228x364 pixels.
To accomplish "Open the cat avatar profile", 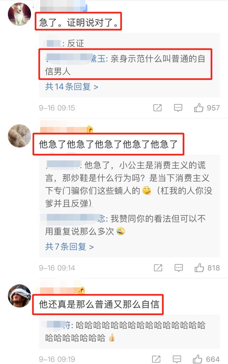I will point(20,136).
